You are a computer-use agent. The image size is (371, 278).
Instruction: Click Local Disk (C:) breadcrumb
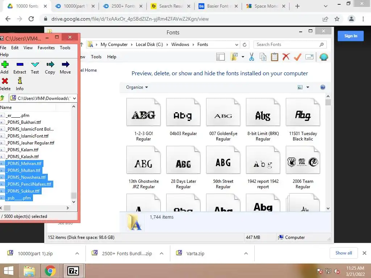point(149,45)
